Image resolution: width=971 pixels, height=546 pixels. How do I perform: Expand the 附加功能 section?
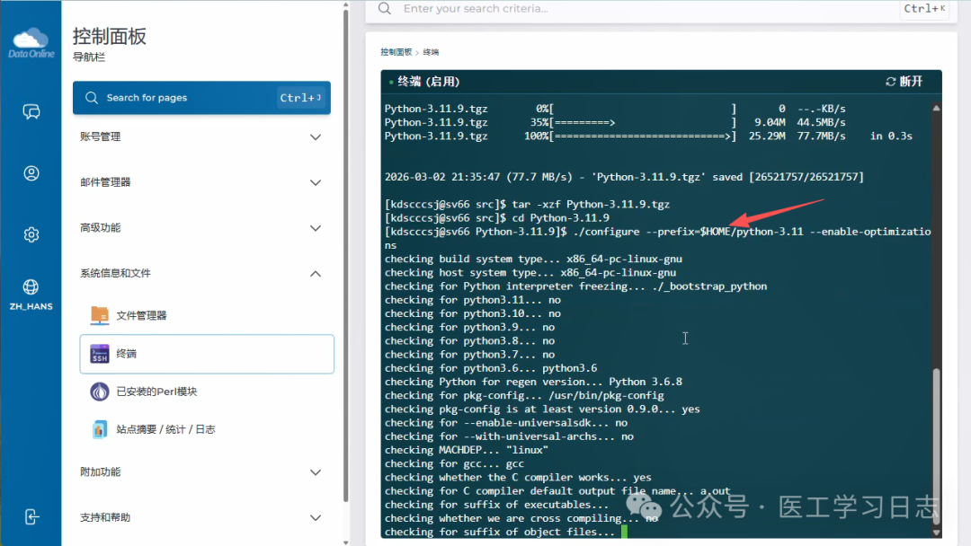tap(315, 472)
